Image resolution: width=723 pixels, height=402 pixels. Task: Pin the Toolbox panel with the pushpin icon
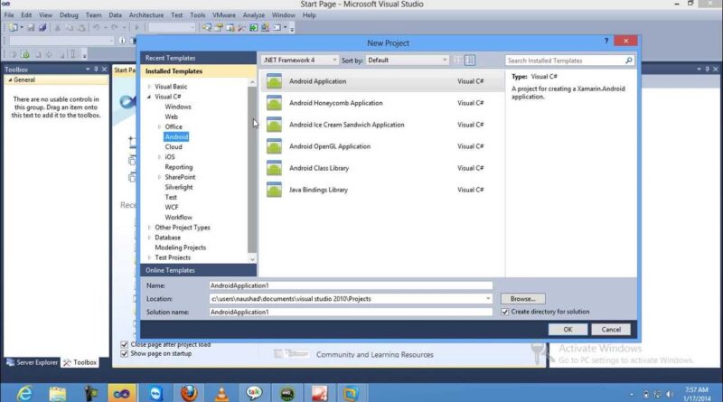[96, 70]
